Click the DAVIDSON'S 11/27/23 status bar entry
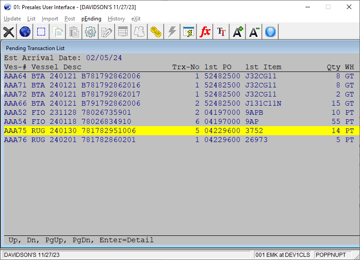Image resolution: width=360 pixels, height=260 pixels. coord(32,255)
